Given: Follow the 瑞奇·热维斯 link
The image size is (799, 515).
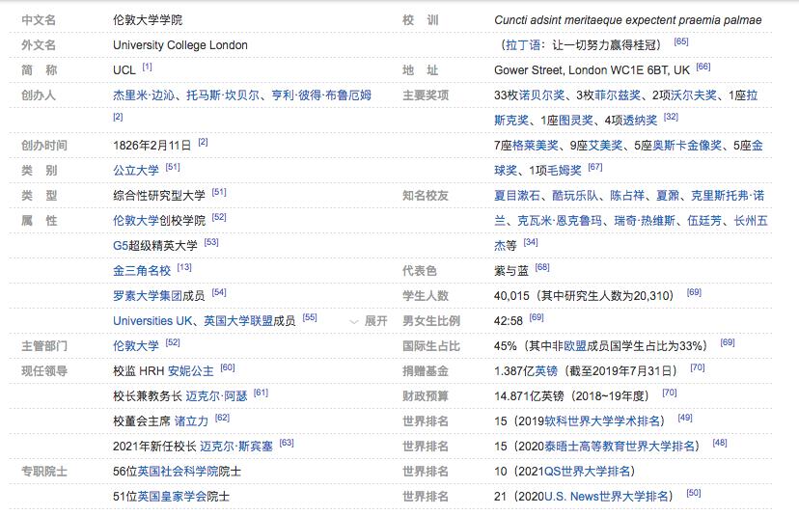Looking at the screenshot, I should click(645, 221).
